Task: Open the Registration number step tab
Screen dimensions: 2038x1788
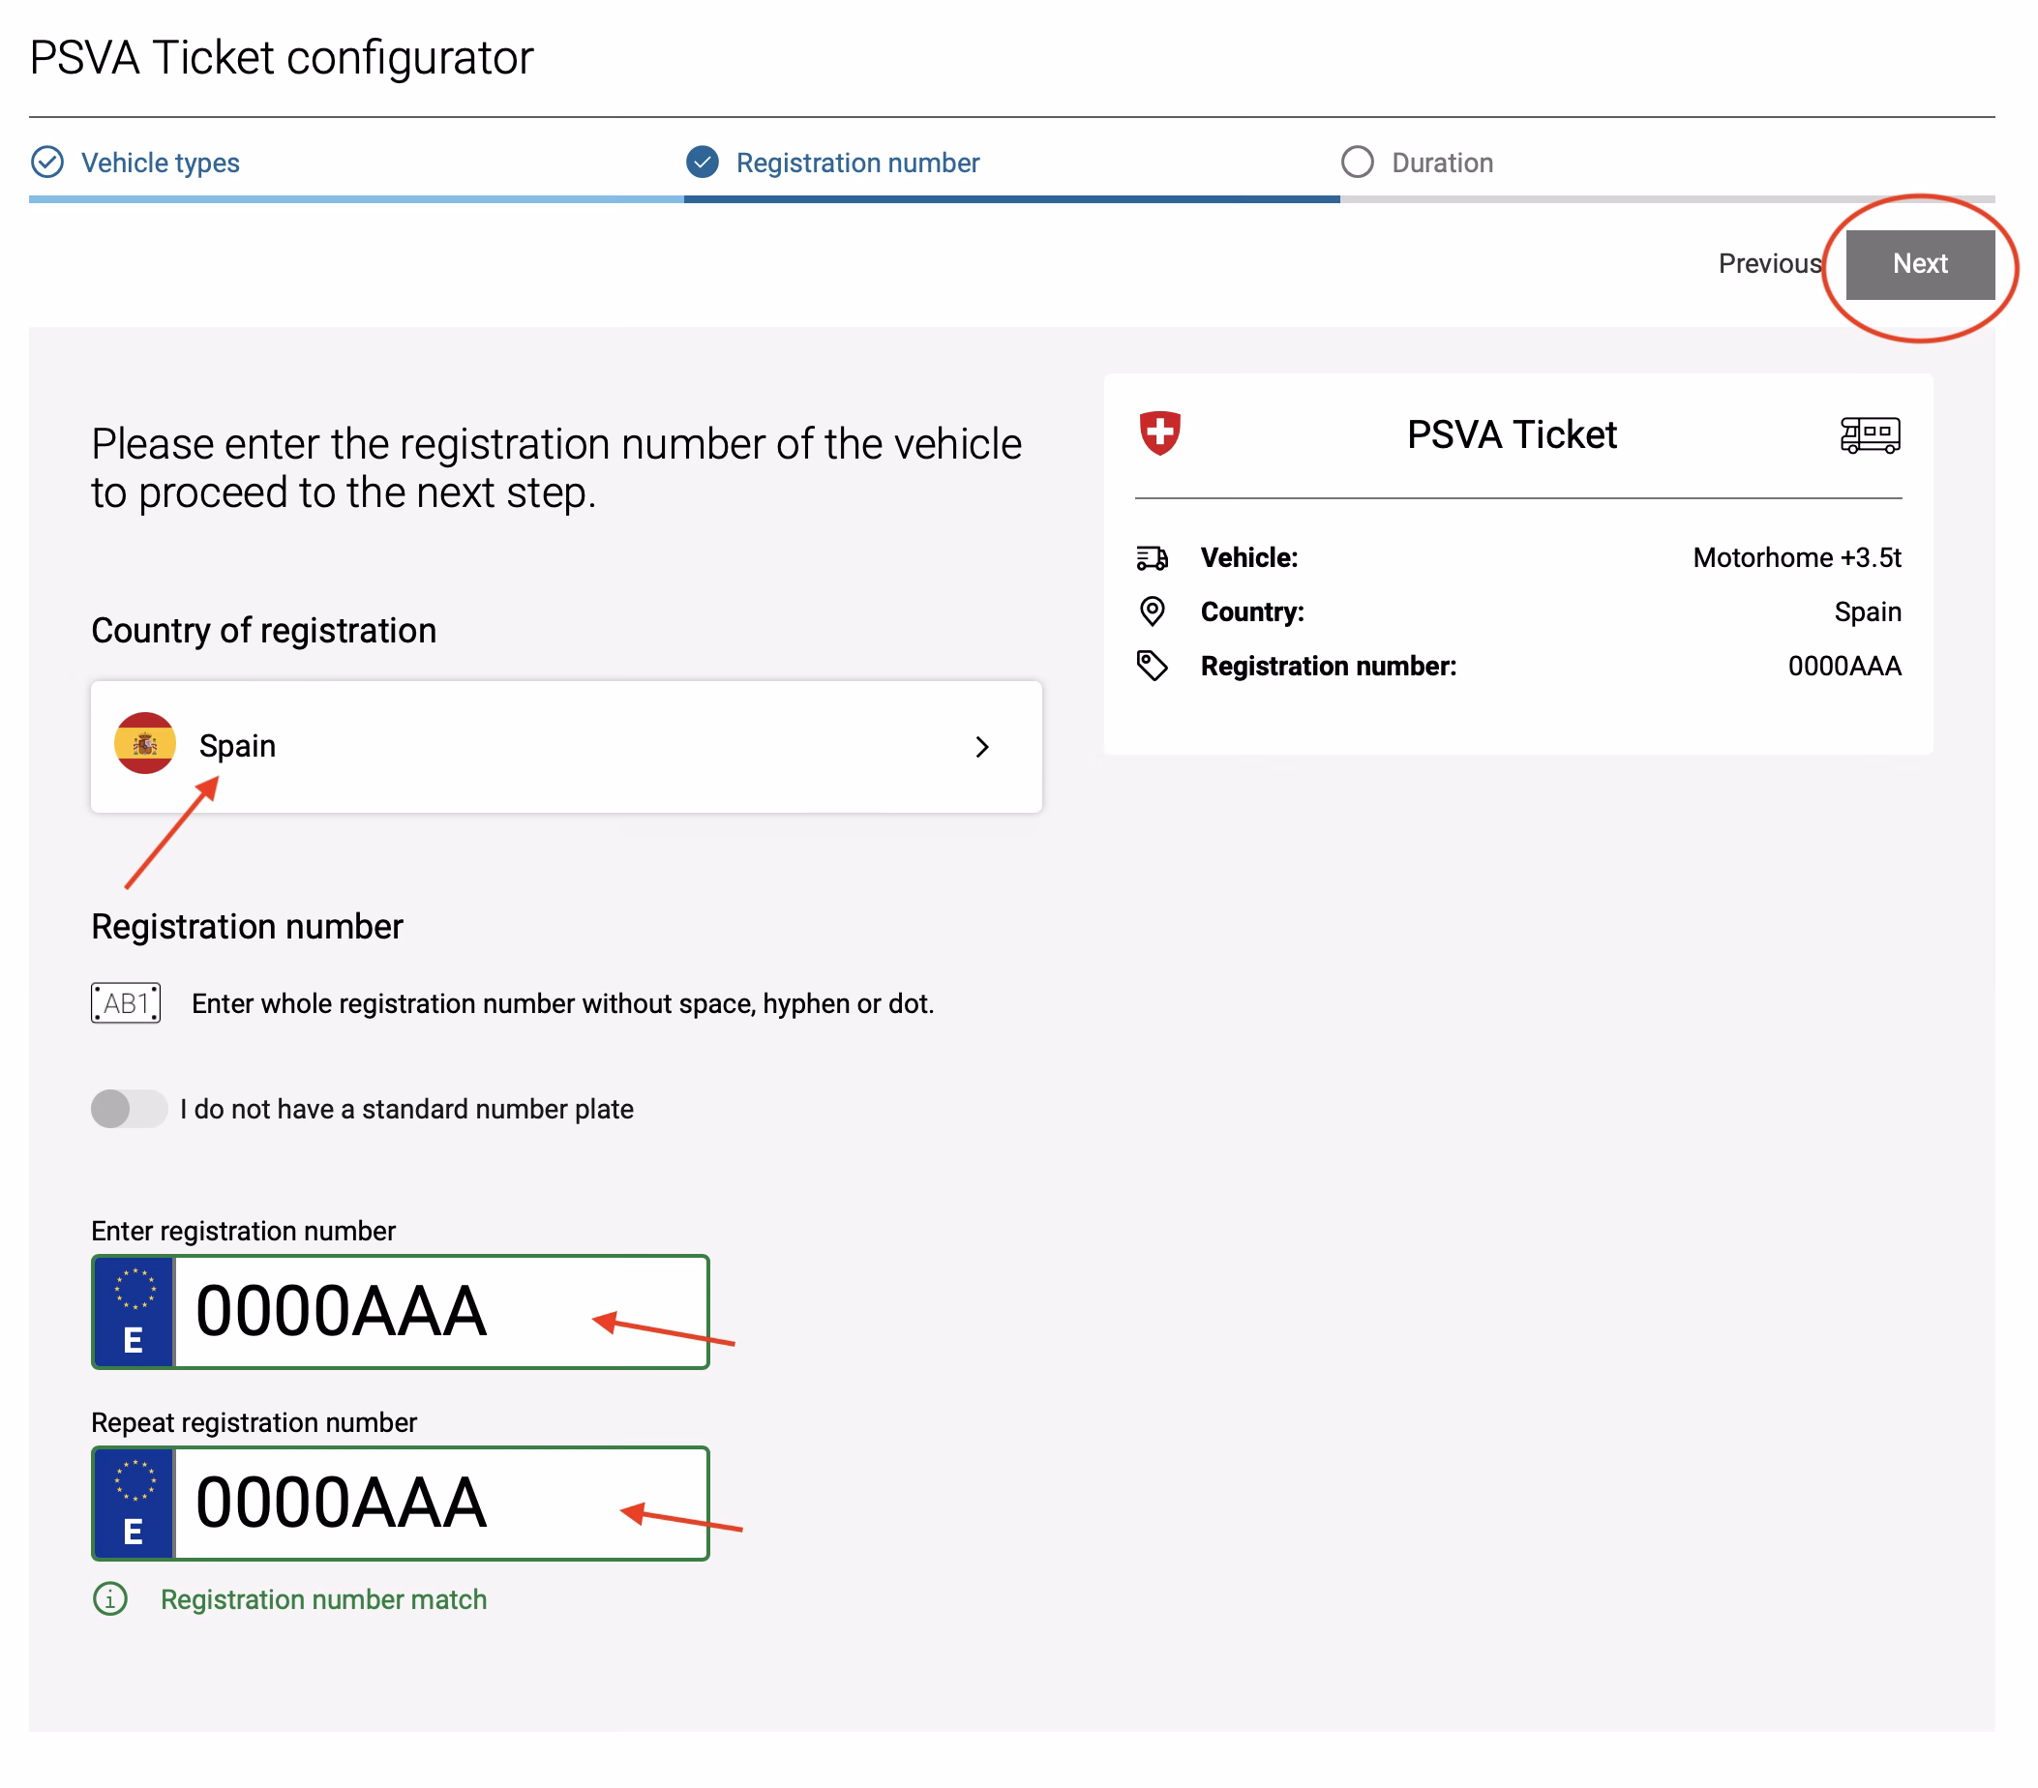Action: pyautogui.click(x=856, y=163)
